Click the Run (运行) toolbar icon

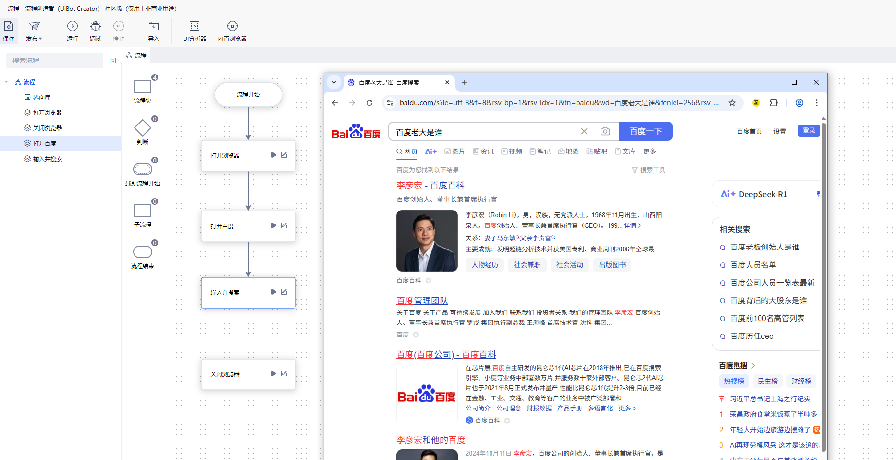(73, 30)
